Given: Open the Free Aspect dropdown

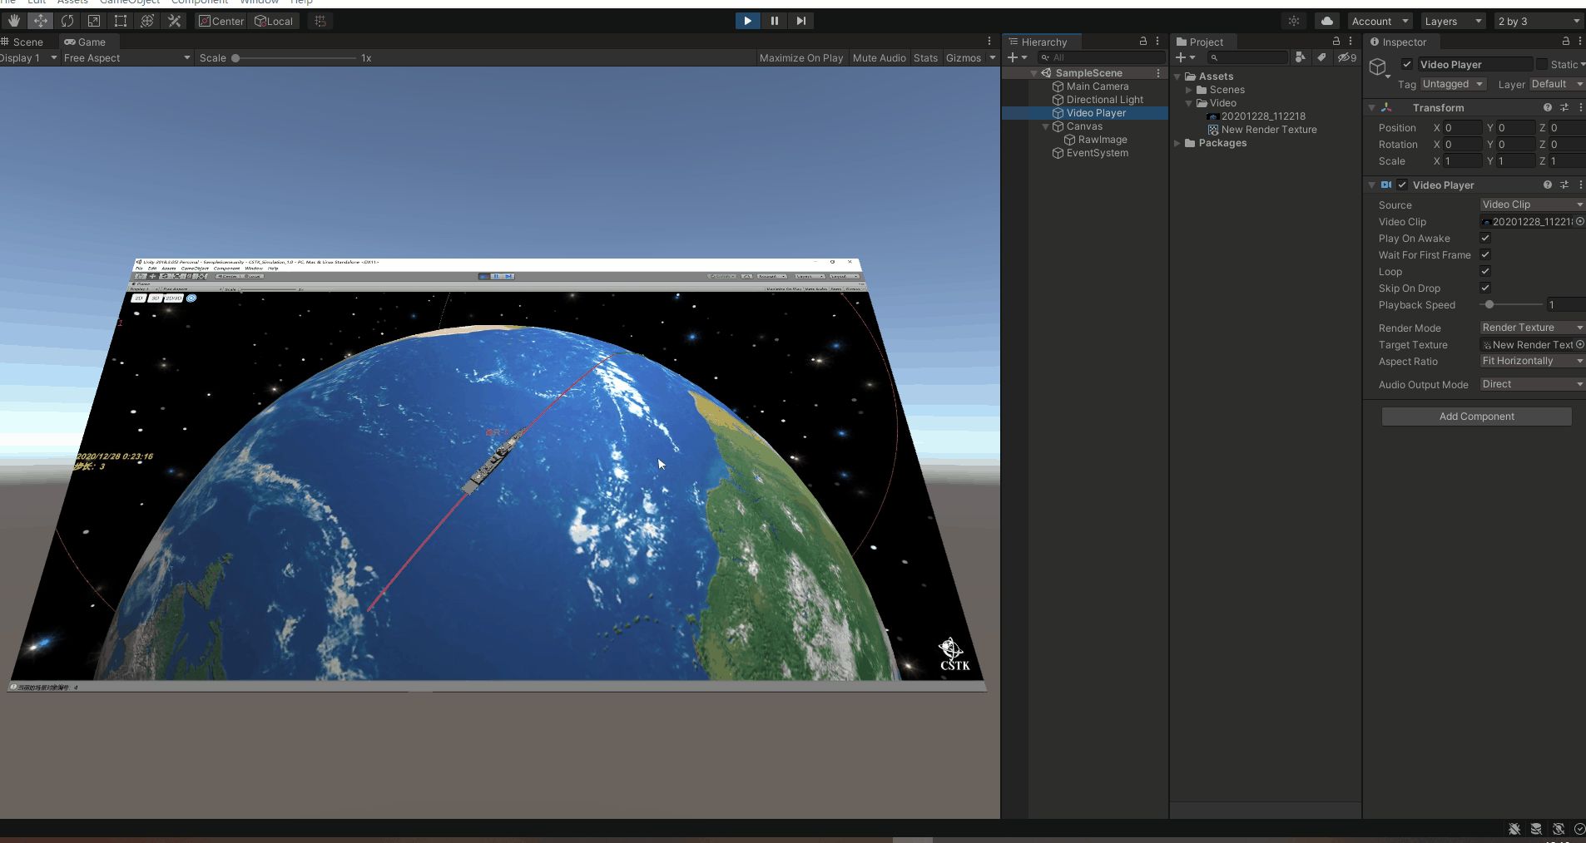Looking at the screenshot, I should tap(126, 57).
